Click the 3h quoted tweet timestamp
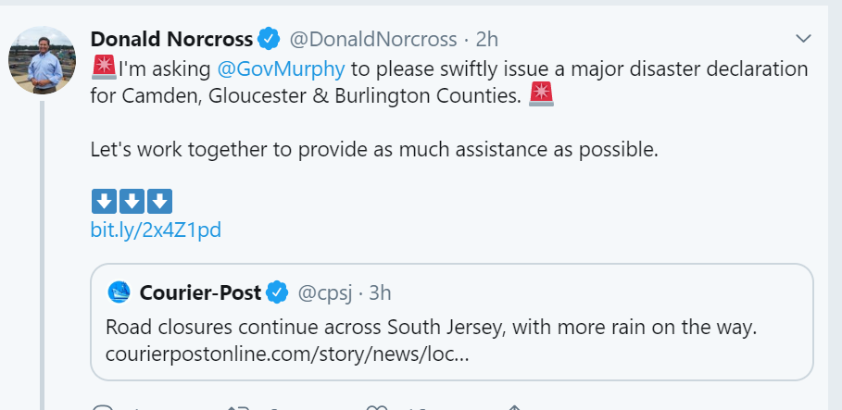 (x=380, y=293)
